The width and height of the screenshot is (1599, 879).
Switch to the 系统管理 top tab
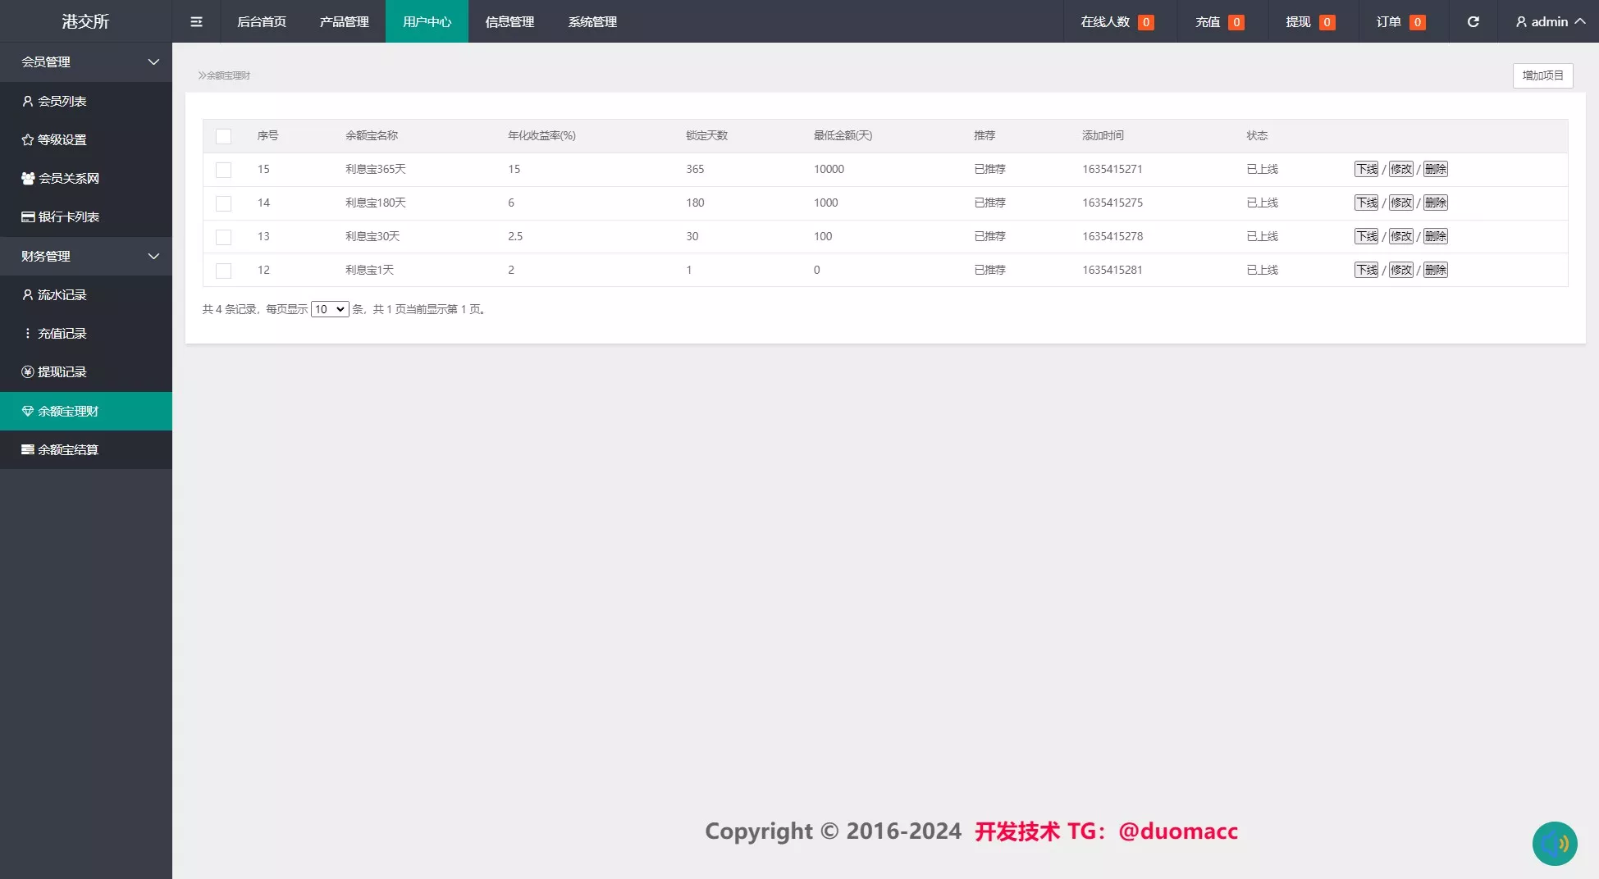592,22
